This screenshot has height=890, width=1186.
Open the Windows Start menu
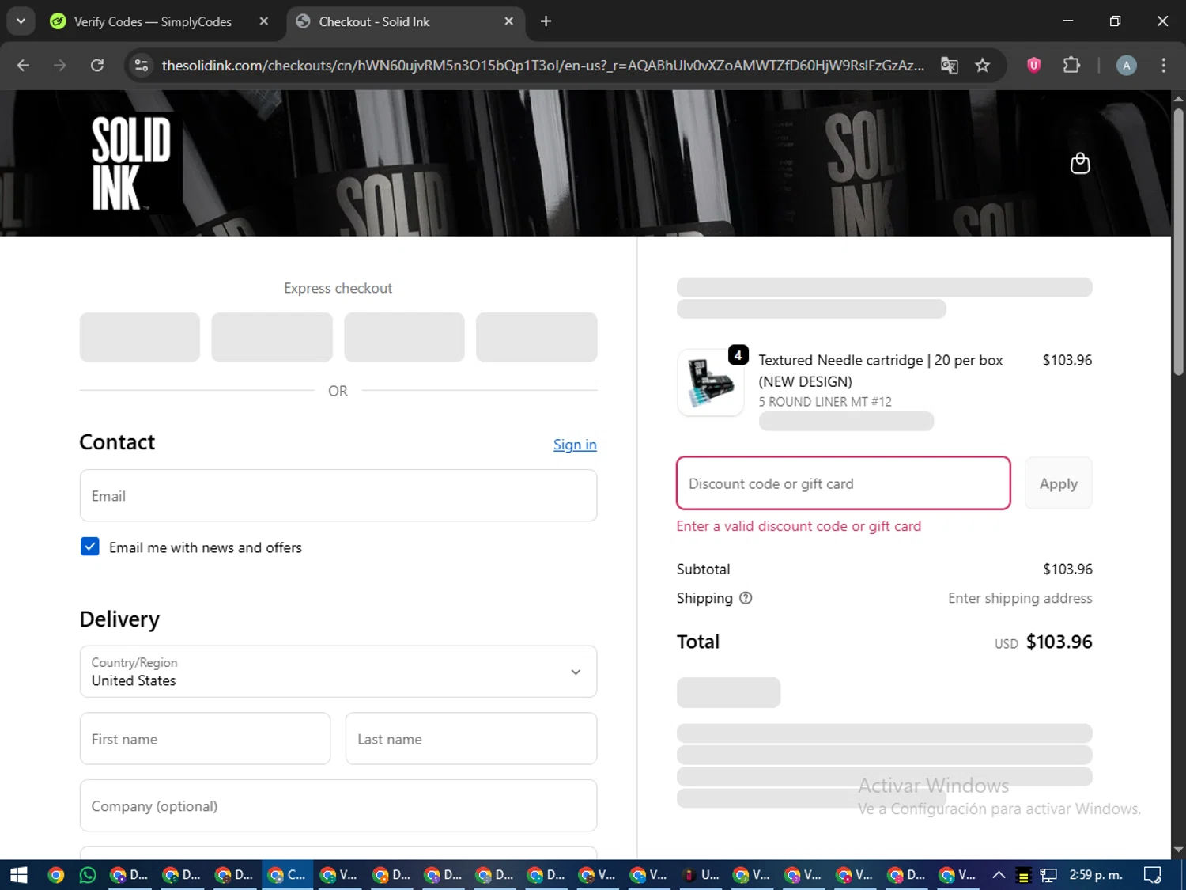[18, 875]
